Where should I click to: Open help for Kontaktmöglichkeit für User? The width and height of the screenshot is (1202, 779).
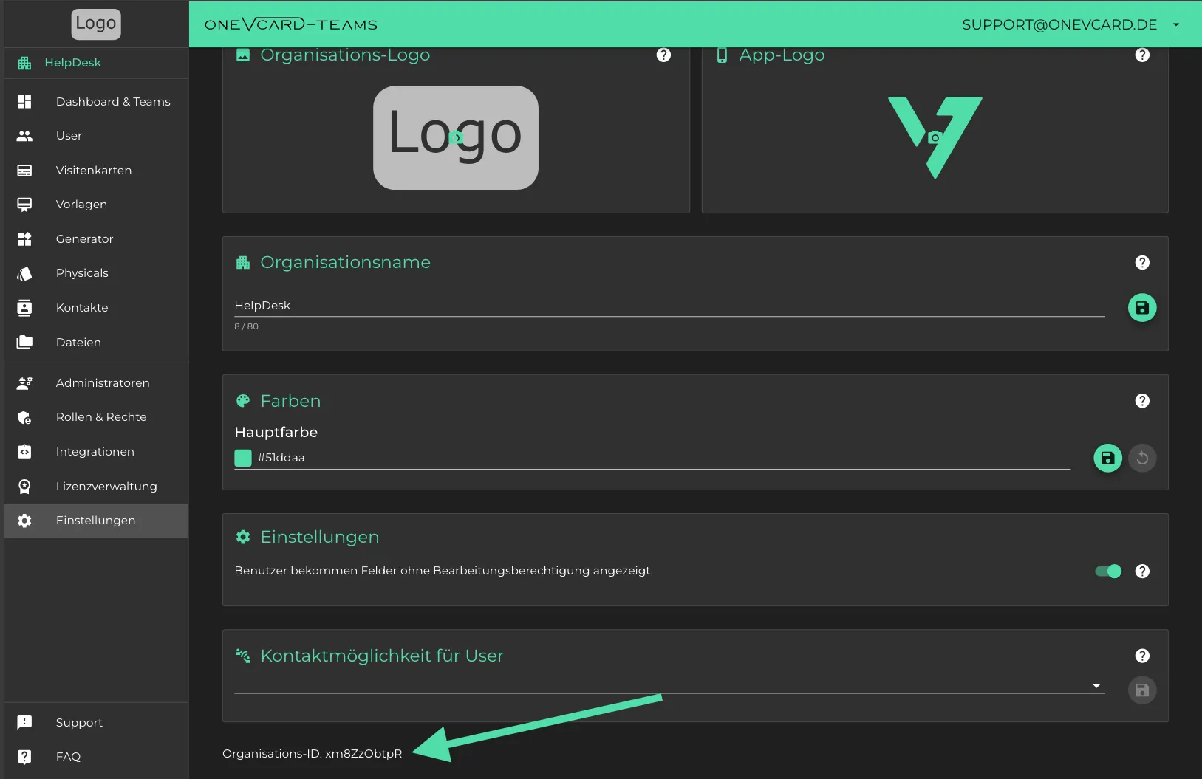coord(1142,656)
